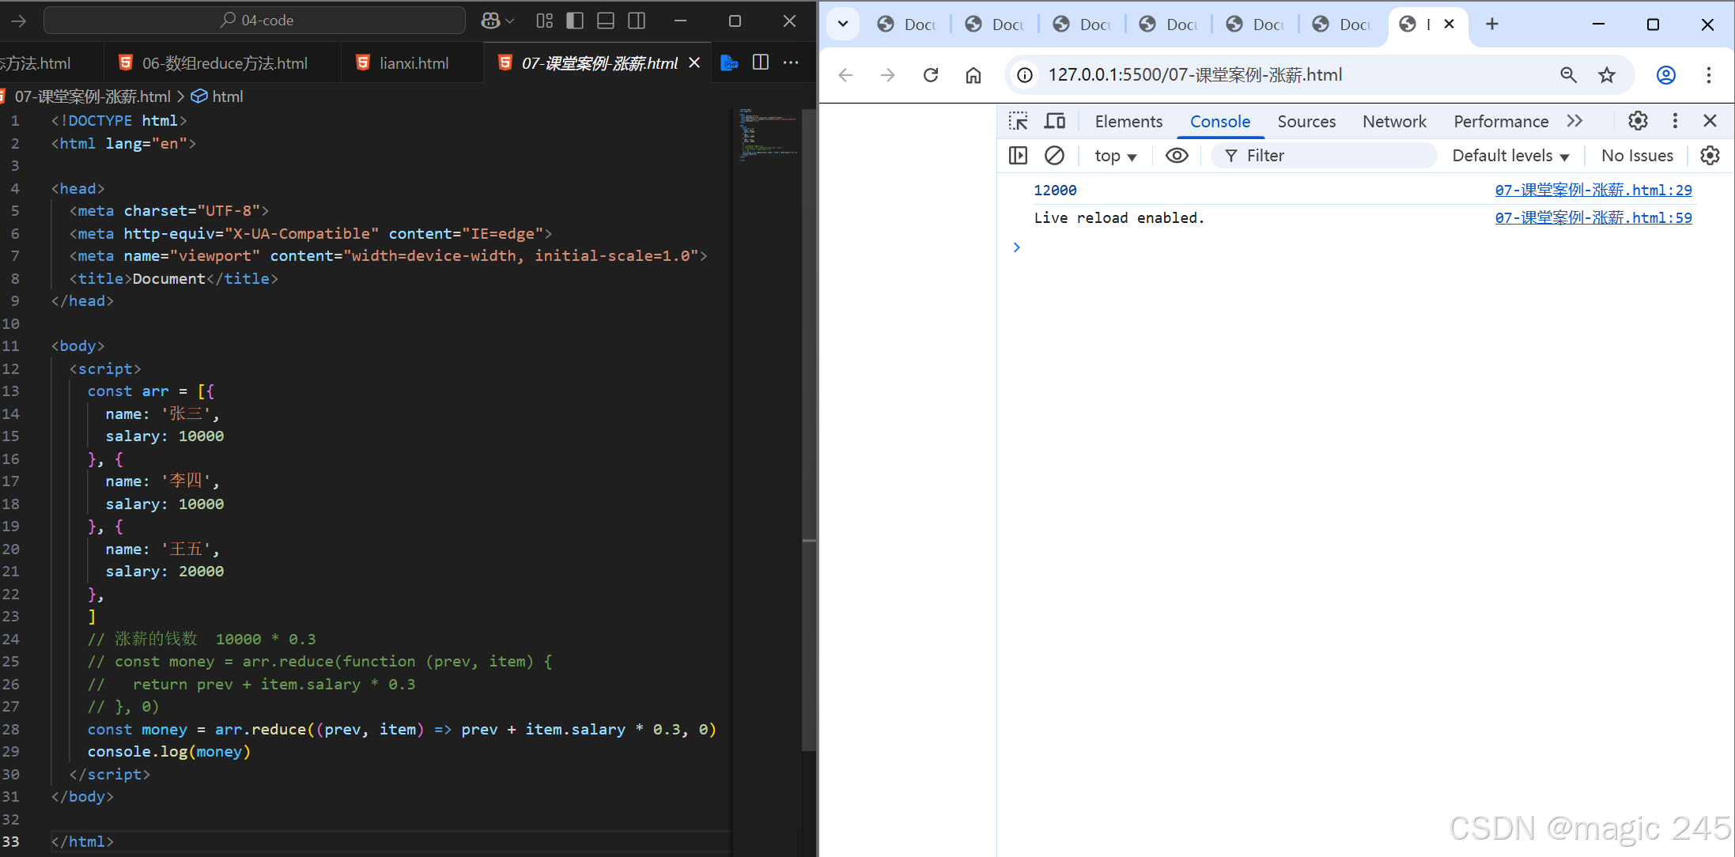This screenshot has height=857, width=1735.
Task: Click the live expression eye icon
Action: coord(1177,156)
